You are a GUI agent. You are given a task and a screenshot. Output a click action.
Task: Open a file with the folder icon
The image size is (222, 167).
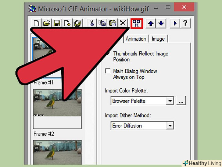tap(47, 23)
